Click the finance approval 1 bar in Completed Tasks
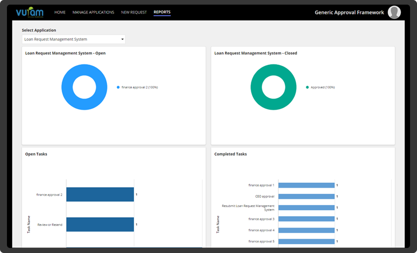Screen dimensions: 417x253 pyautogui.click(x=306, y=186)
